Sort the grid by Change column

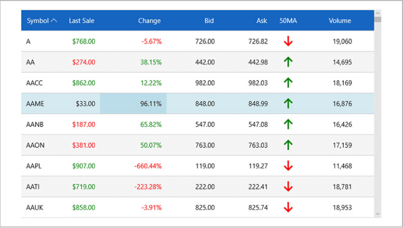coord(149,21)
